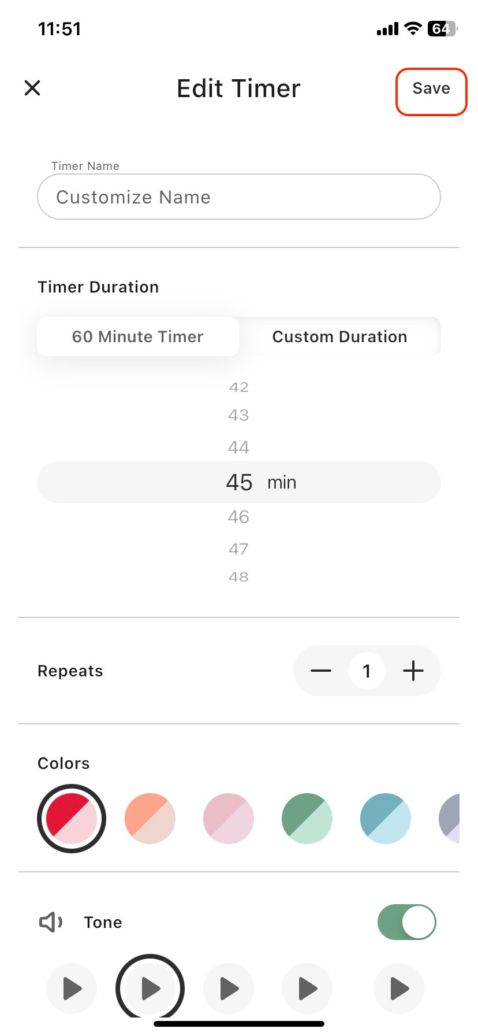This screenshot has width=478, height=1036.
Task: Increase repeats with the plus icon
Action: click(413, 671)
